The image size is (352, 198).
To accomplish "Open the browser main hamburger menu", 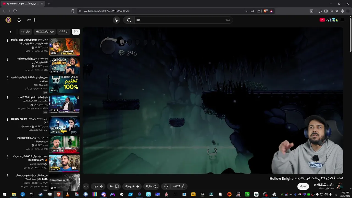I will [x=348, y=11].
